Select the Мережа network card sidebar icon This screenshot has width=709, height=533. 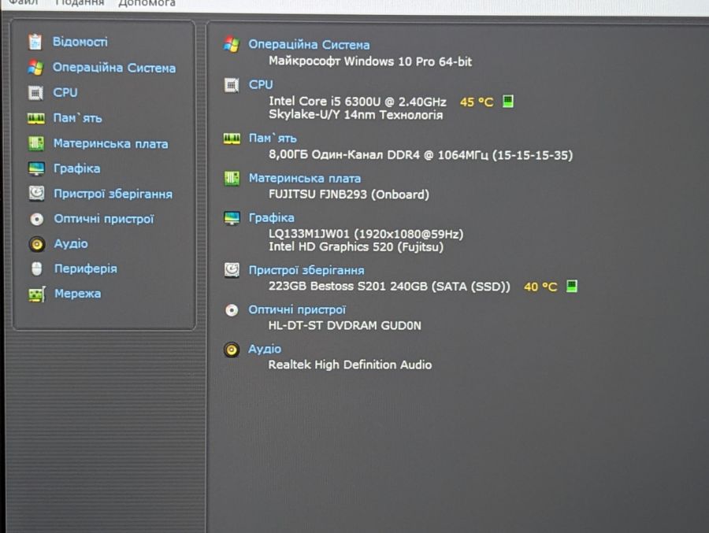tap(36, 294)
